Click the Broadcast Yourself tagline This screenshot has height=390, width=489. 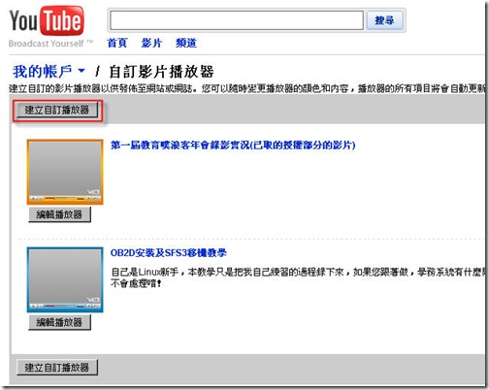(50, 44)
